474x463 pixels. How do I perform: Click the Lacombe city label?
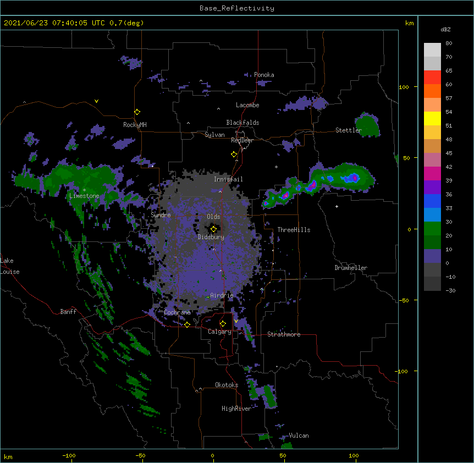[247, 105]
